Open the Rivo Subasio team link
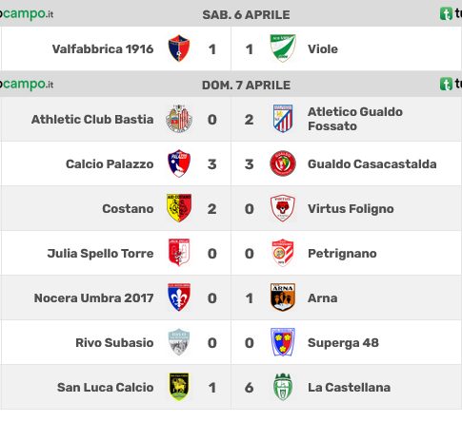 point(114,342)
